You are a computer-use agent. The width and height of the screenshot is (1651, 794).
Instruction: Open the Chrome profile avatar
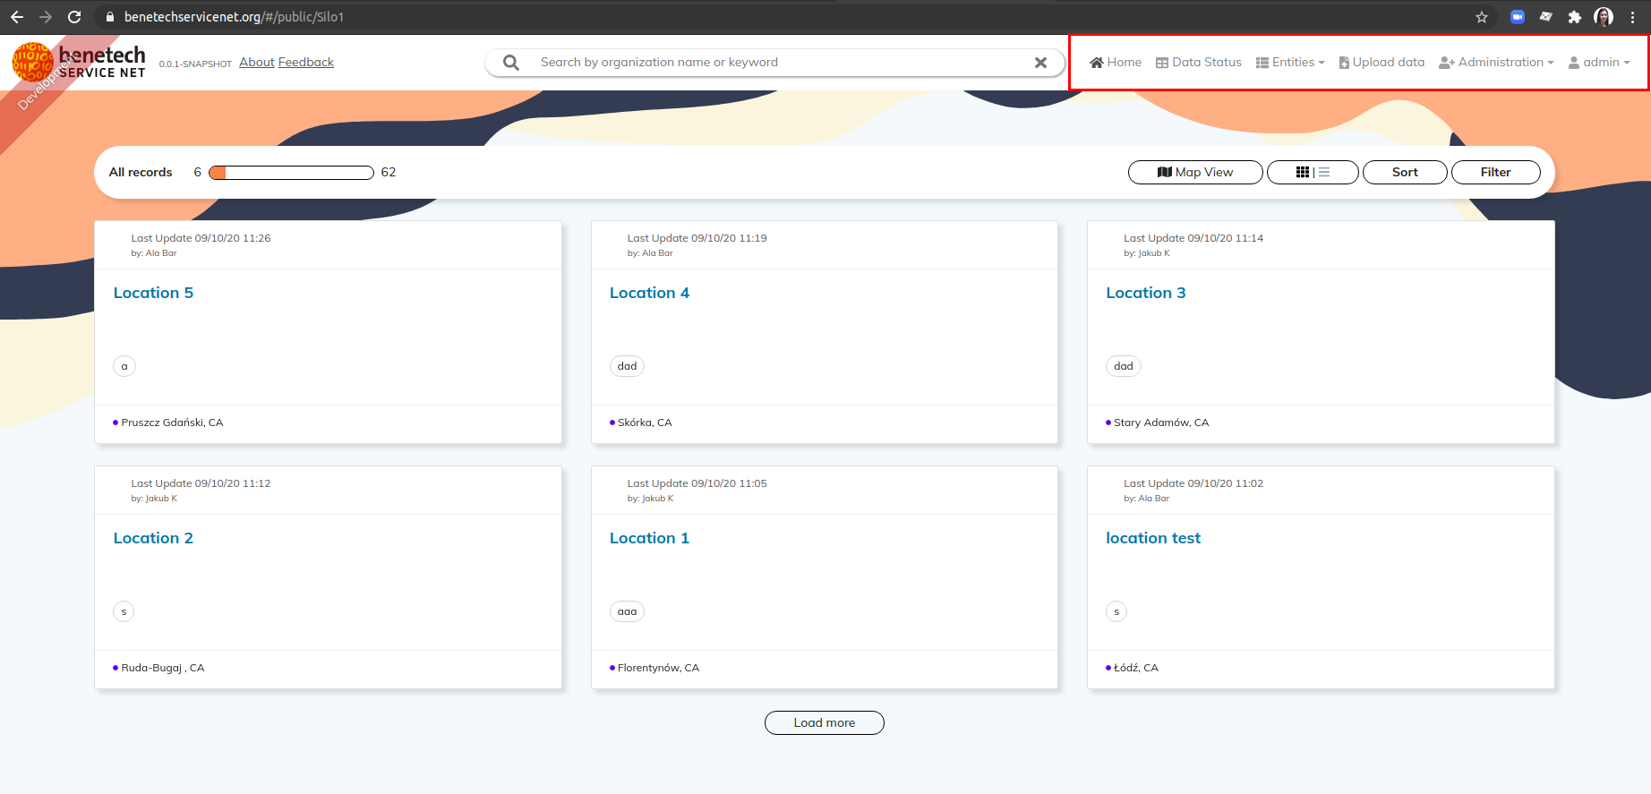coord(1604,17)
